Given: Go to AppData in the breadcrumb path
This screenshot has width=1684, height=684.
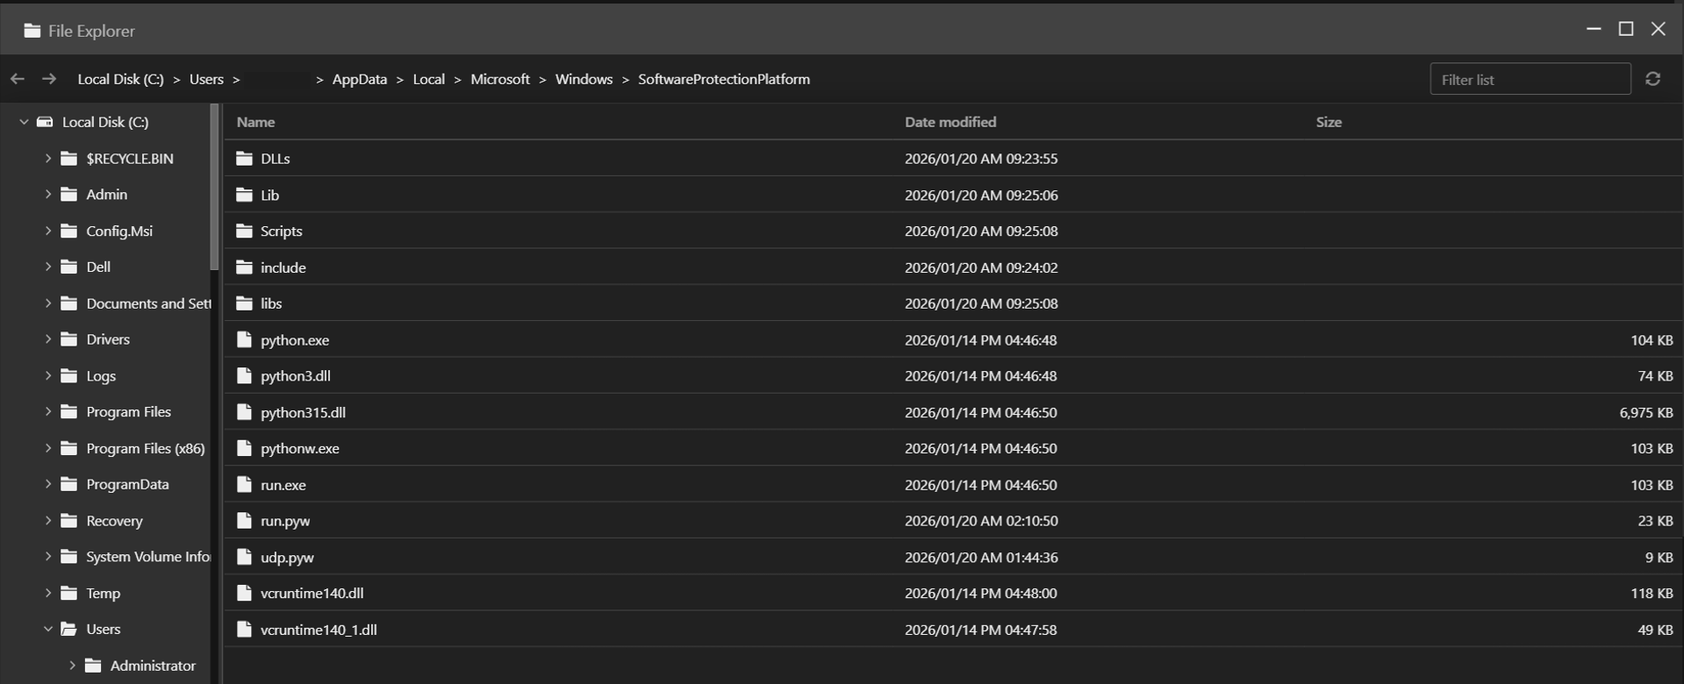Looking at the screenshot, I should [x=359, y=79].
